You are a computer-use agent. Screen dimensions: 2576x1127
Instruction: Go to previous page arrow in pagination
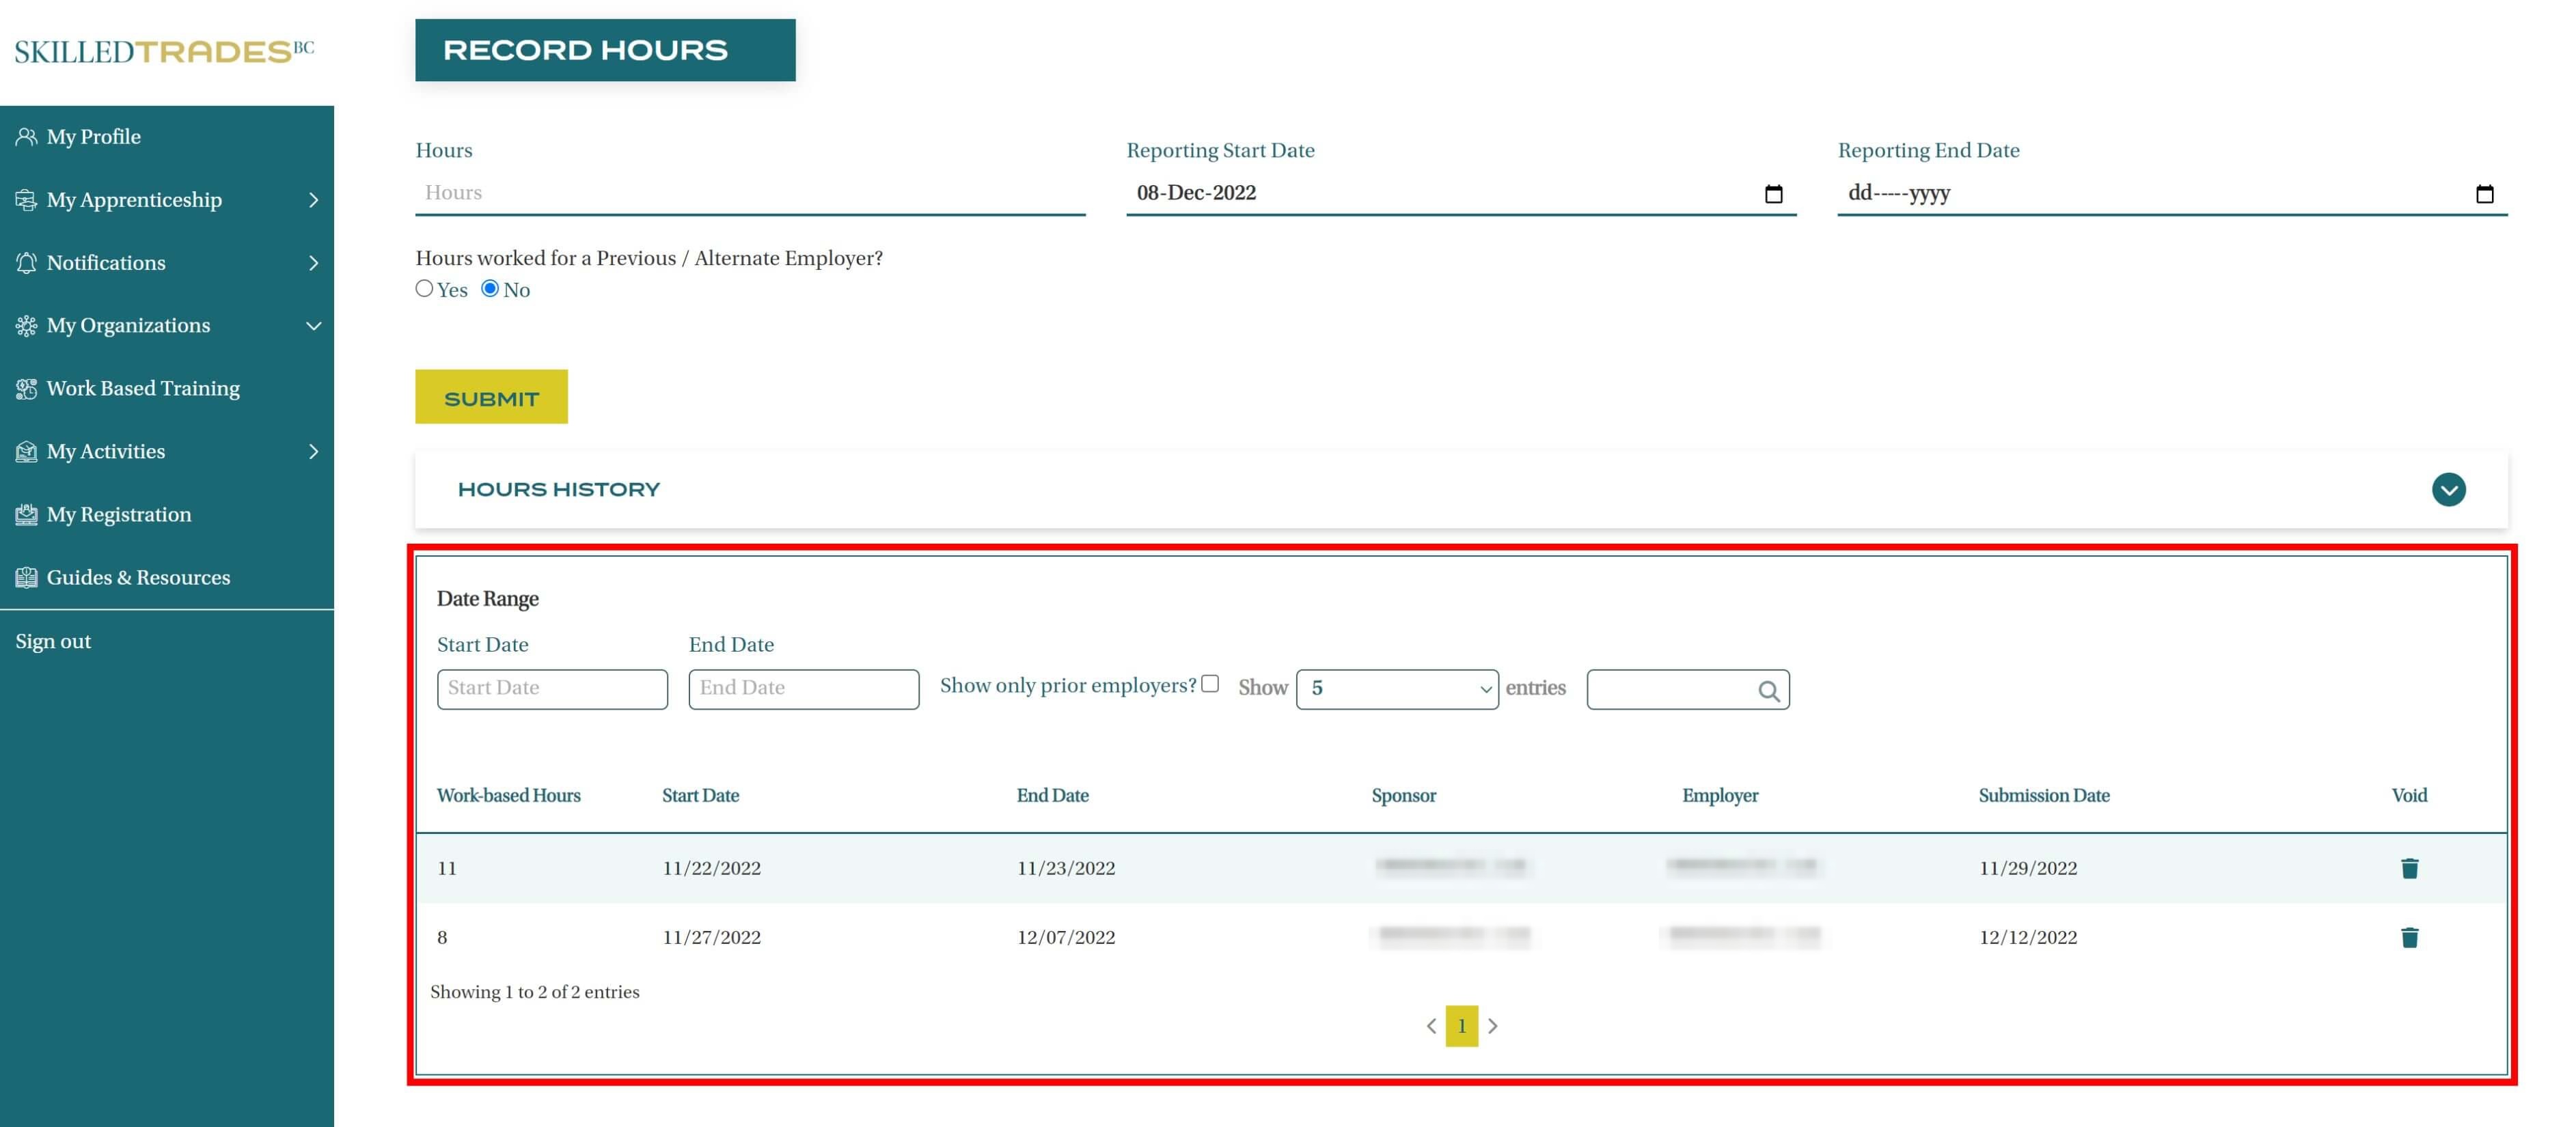(x=1431, y=1026)
